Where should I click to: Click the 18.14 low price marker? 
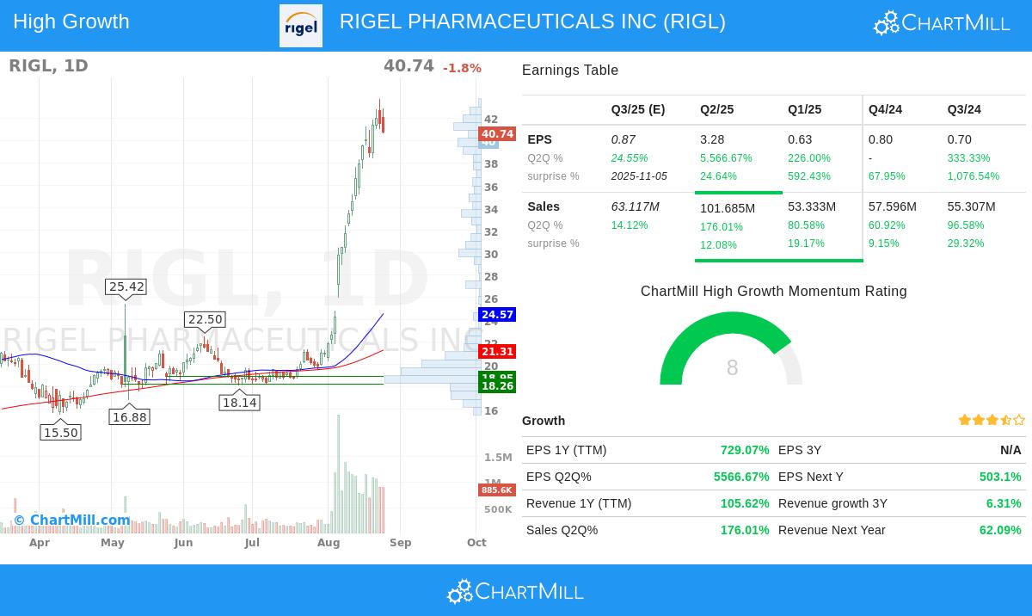tap(240, 402)
